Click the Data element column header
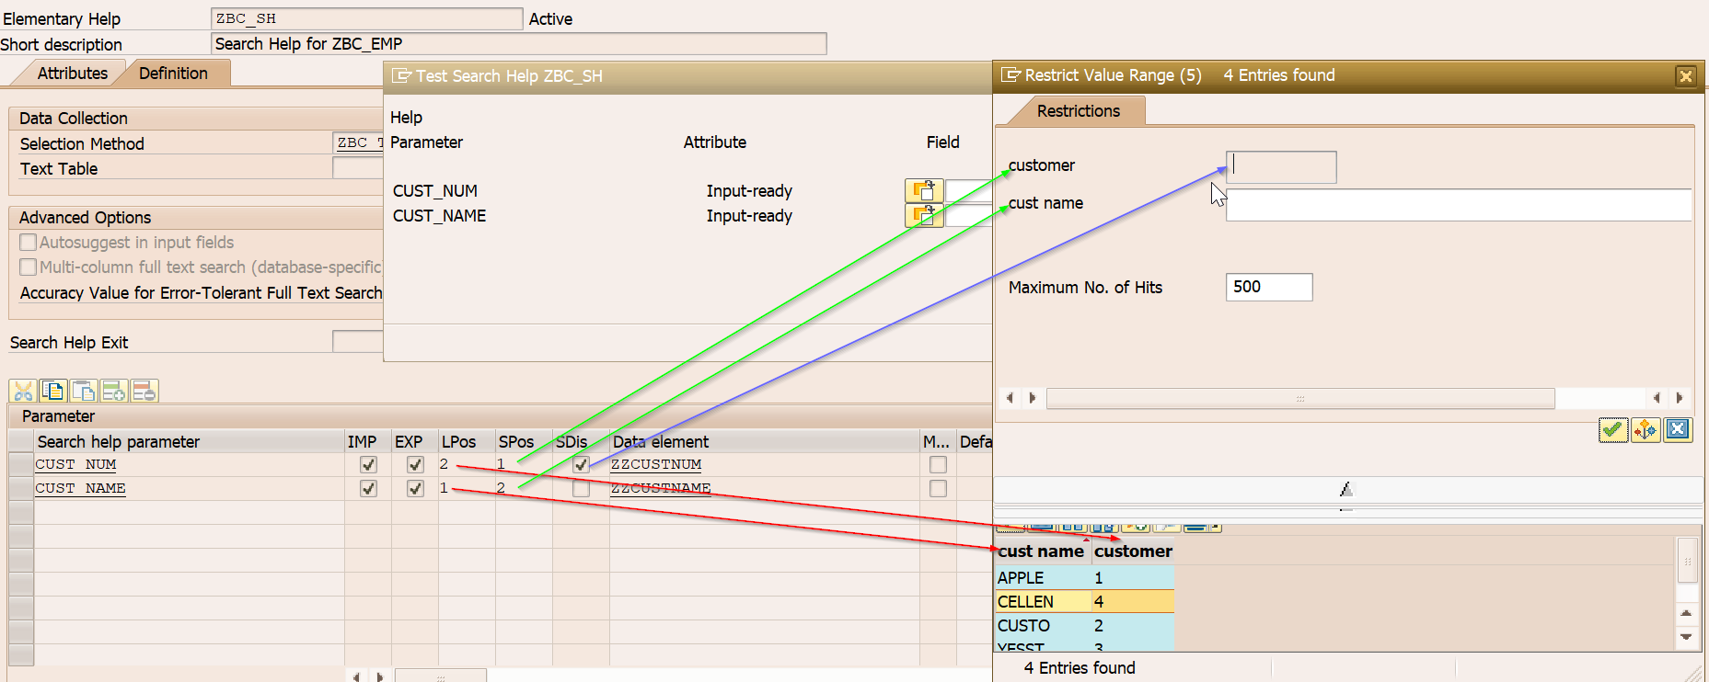The height and width of the screenshot is (682, 1709). [764, 442]
